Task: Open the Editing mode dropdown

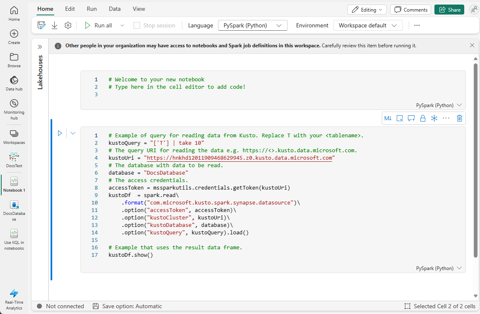Action: pos(367,10)
